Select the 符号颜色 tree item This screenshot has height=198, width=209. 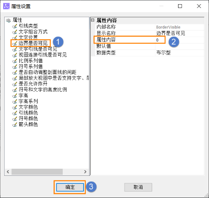[x=28, y=118]
